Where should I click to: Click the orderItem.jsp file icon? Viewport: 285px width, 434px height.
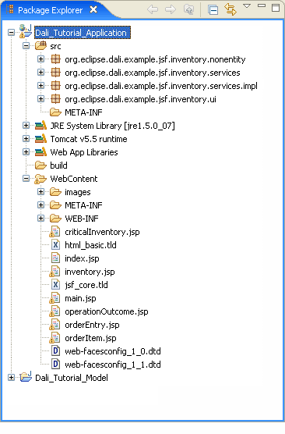point(55,338)
